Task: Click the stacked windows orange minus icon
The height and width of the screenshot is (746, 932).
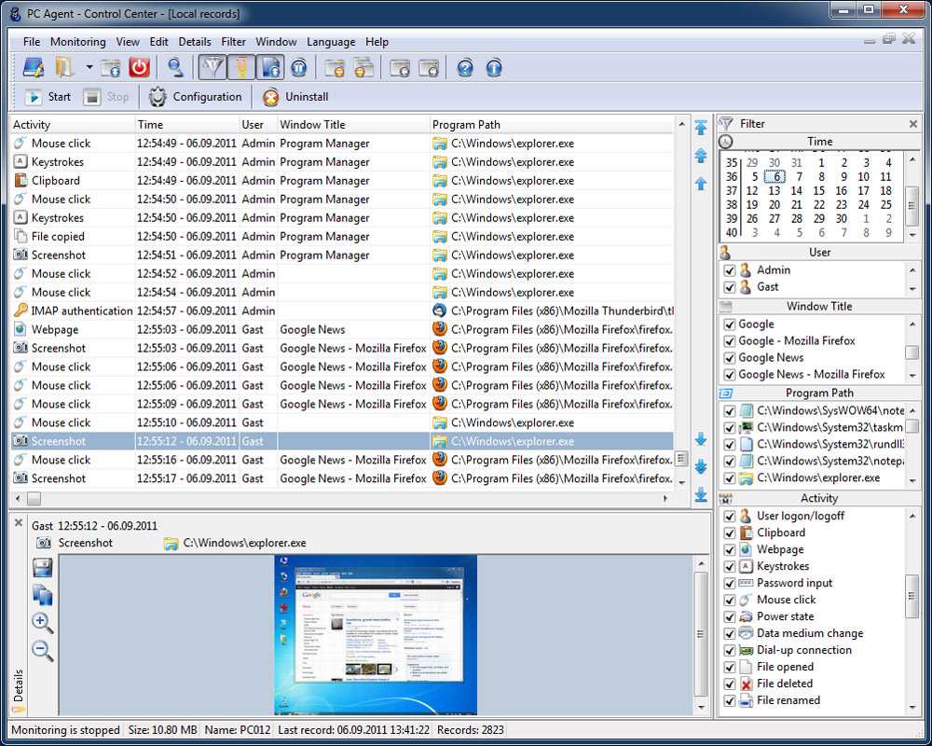Action: [363, 68]
